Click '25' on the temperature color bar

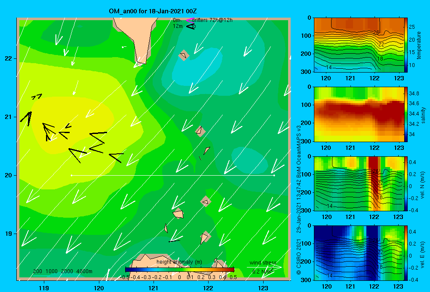click(412, 27)
